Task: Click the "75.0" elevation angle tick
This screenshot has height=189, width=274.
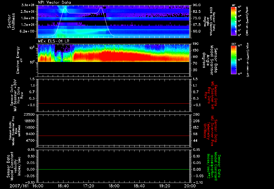Action: click(x=197, y=18)
